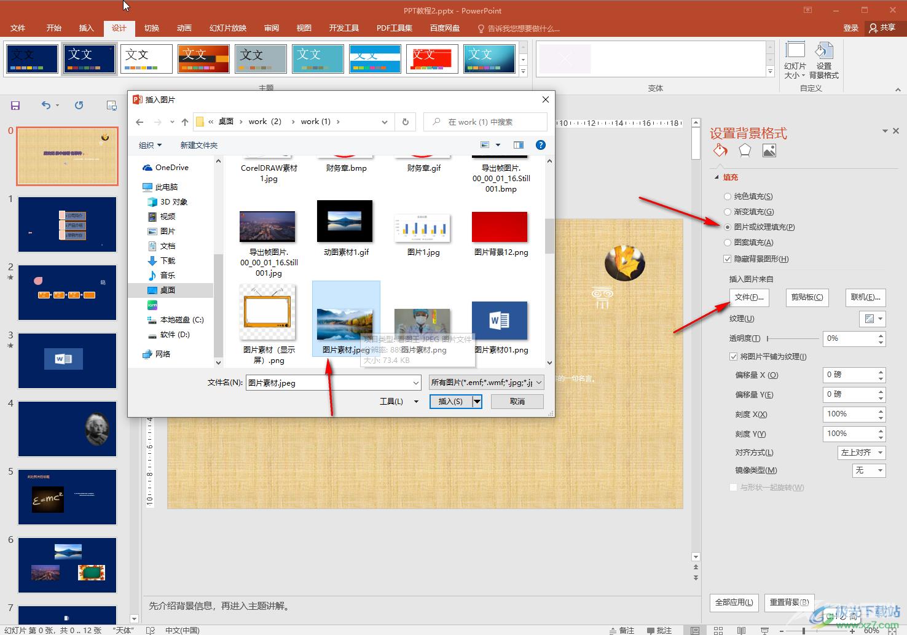
Task: Open the Slide Size button
Action: click(795, 61)
